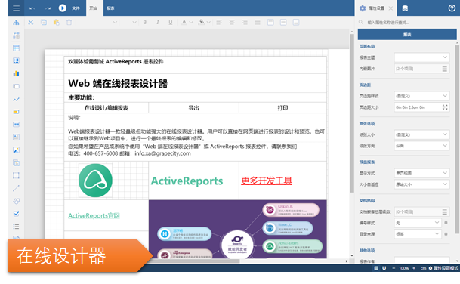The image size is (460, 284).
Task: Click the 更多开发工具 red link
Action: 267,181
